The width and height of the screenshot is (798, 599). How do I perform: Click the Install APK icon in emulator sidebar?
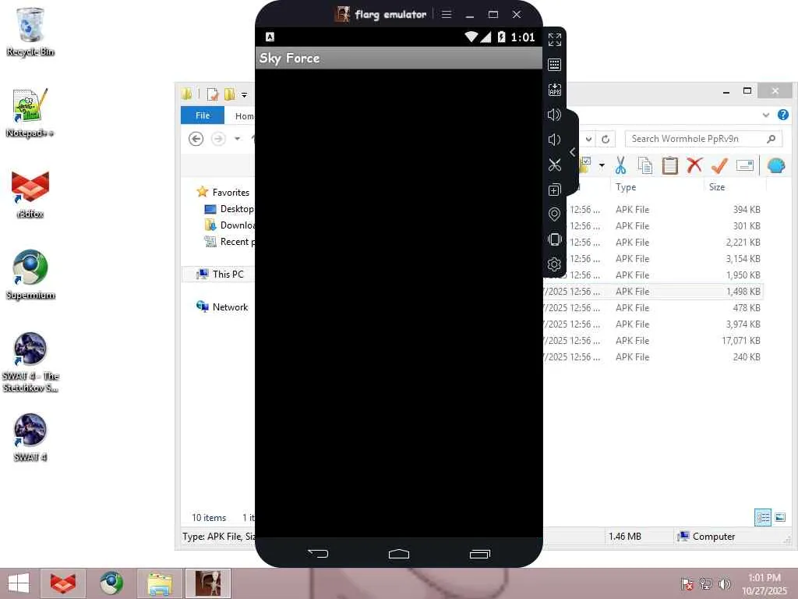(554, 90)
